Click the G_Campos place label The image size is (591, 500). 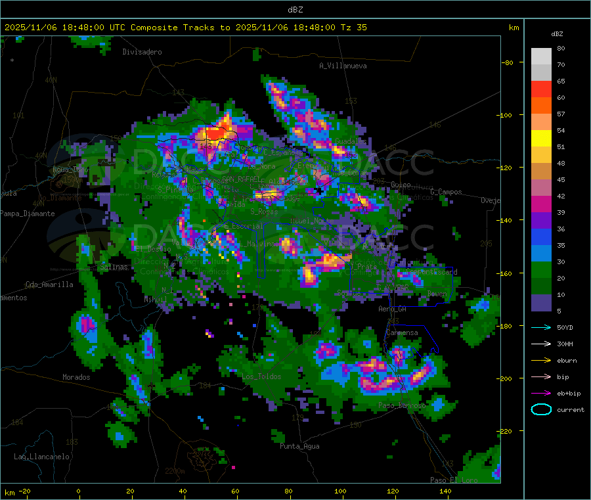(x=446, y=192)
